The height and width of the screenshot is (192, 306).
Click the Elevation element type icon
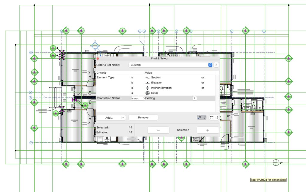pos(147,83)
